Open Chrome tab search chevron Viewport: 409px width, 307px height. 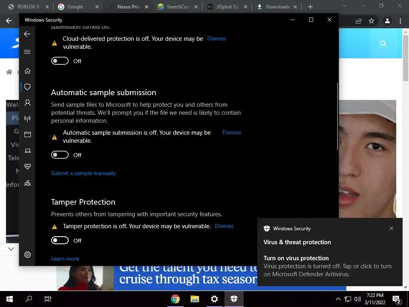coord(345,6)
